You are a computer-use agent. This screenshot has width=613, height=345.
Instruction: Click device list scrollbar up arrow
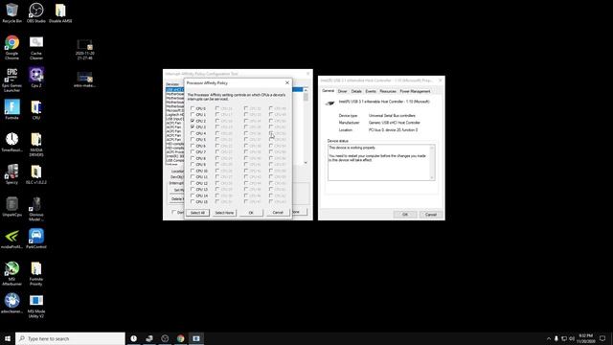pyautogui.click(x=306, y=90)
